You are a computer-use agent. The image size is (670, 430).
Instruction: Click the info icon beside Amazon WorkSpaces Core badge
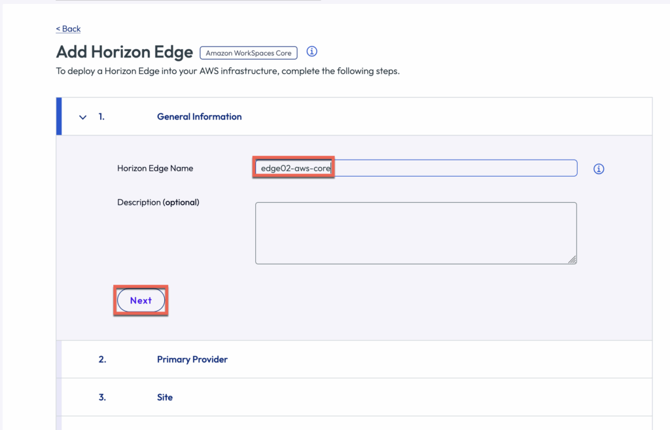[x=312, y=52]
